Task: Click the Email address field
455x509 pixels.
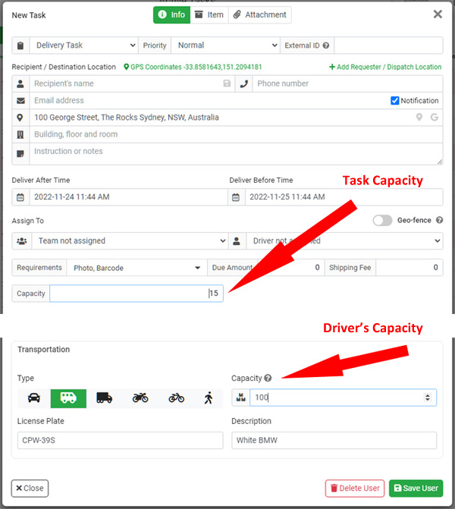Action: pyautogui.click(x=209, y=100)
